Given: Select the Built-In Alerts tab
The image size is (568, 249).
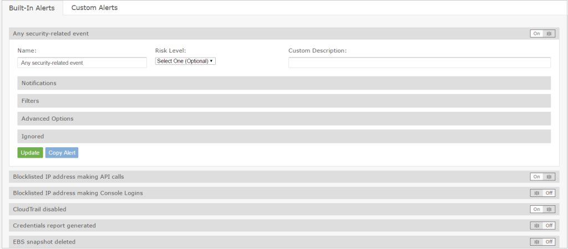Looking at the screenshot, I should [32, 8].
